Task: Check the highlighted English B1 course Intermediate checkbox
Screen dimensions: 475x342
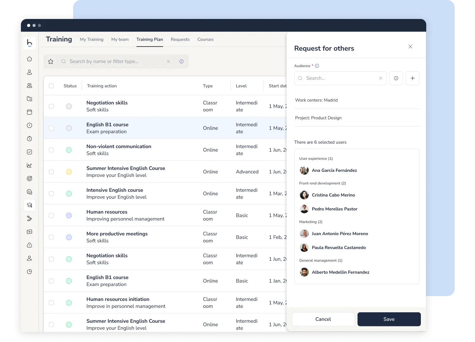Action: click(x=51, y=128)
